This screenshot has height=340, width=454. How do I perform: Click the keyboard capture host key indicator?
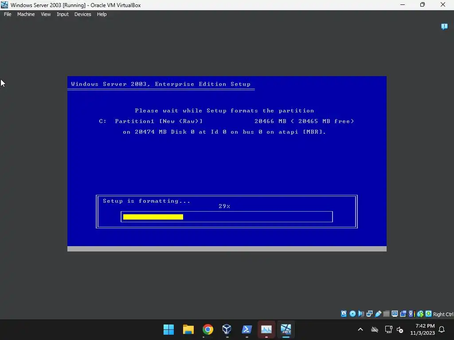(429, 314)
